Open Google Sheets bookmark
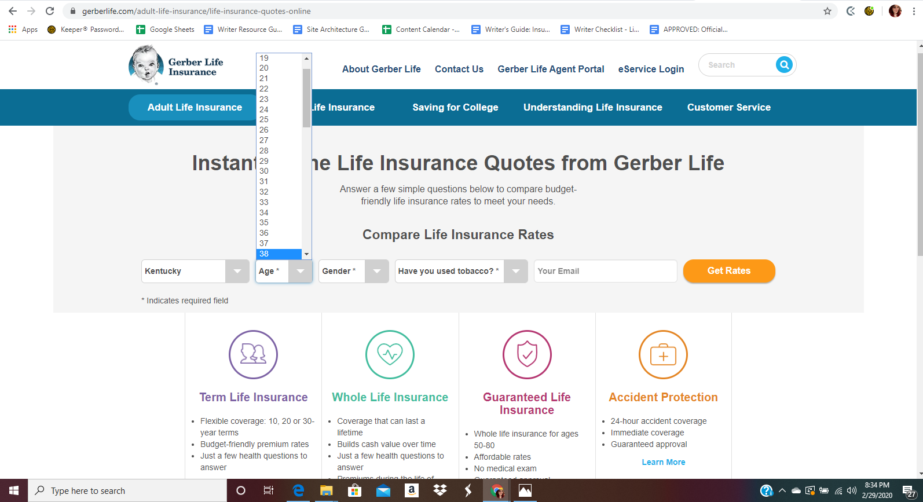Screen dimensions: 923x502 [166, 30]
